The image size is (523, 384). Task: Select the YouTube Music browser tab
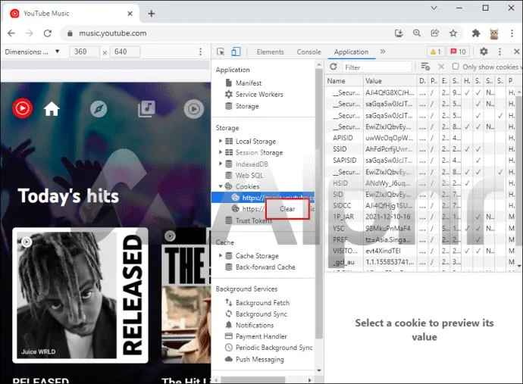tap(72, 14)
